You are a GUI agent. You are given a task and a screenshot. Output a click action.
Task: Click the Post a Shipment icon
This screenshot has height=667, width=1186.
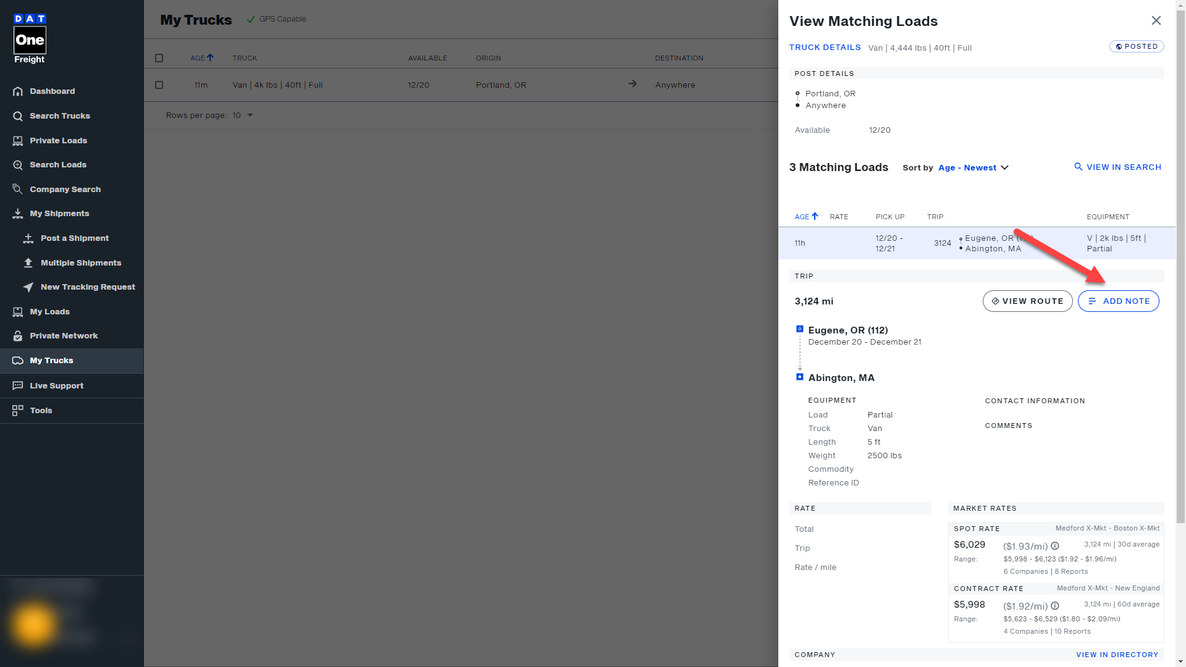(28, 238)
